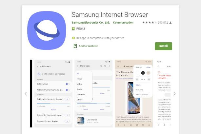Click the search icon in Downloads screenshot

(105, 66)
